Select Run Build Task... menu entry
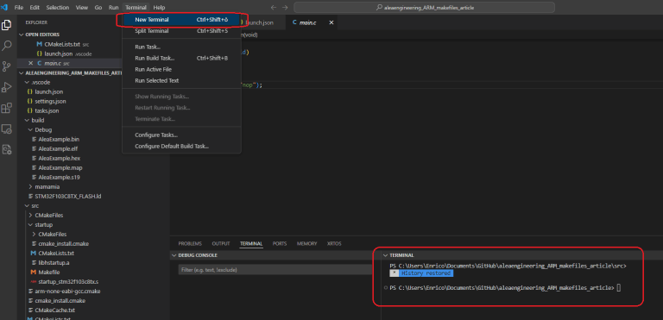This screenshot has height=320, width=663. tap(181, 58)
